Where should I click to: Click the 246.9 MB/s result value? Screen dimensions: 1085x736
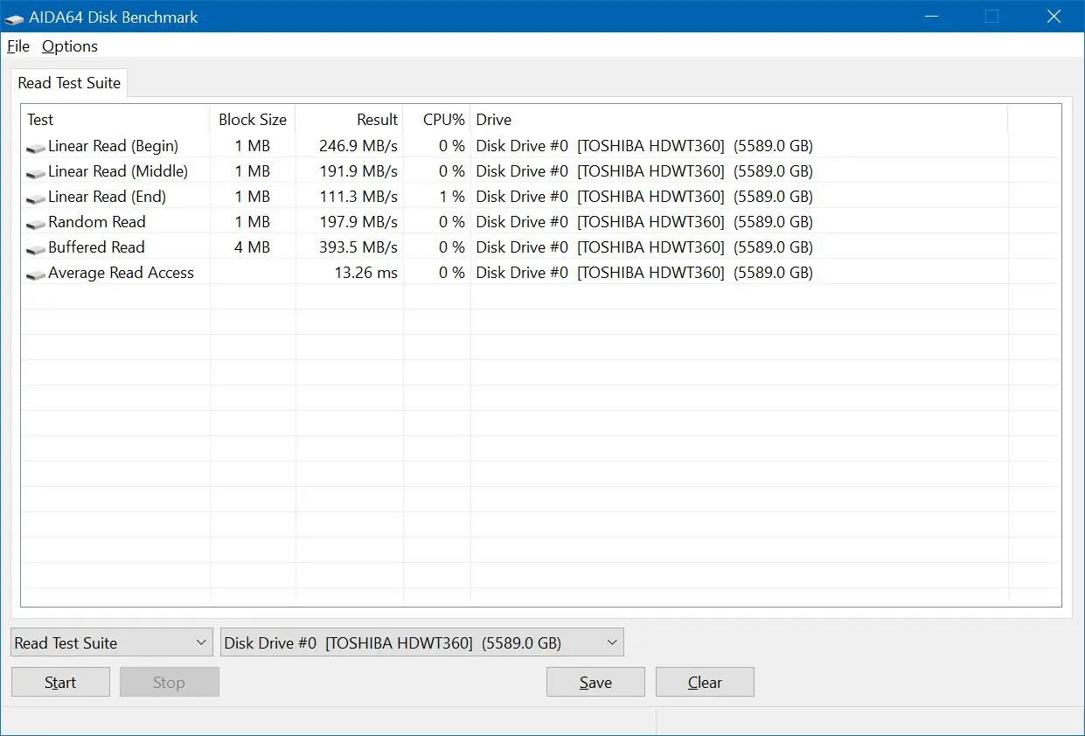coord(358,146)
